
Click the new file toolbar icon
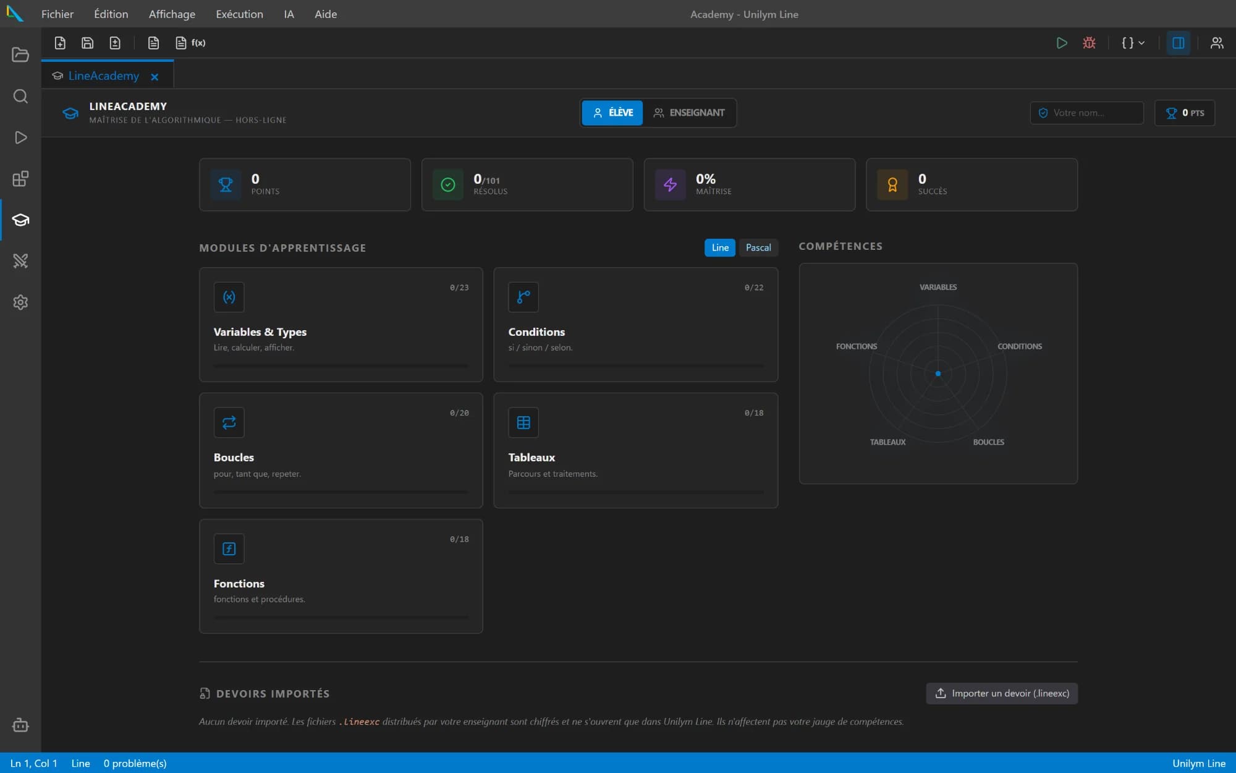[60, 43]
